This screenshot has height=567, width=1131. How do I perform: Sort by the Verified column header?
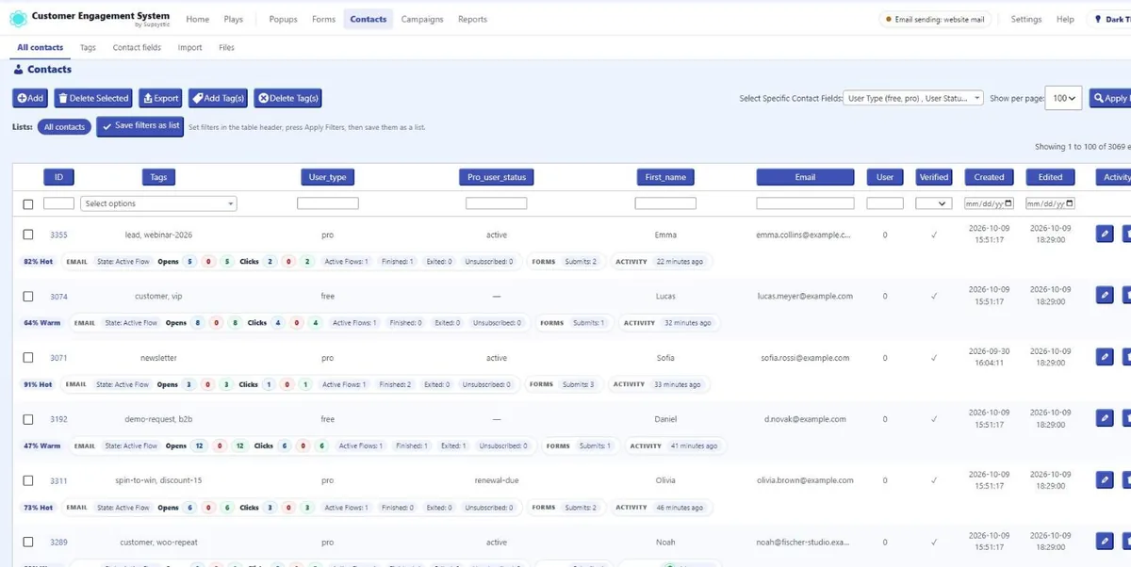click(933, 177)
